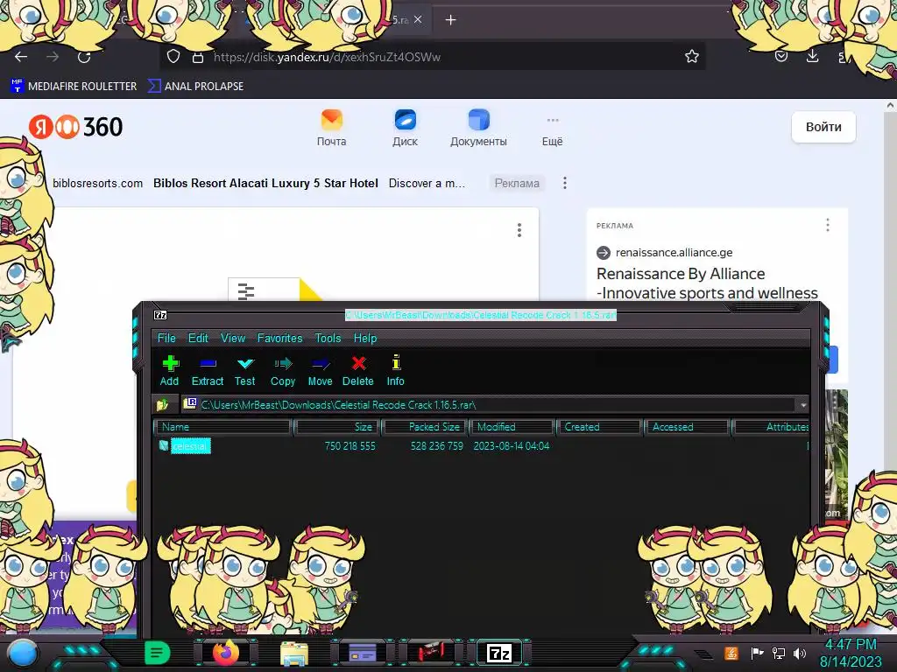
Task: Click the lock site info icon
Action: click(x=198, y=57)
